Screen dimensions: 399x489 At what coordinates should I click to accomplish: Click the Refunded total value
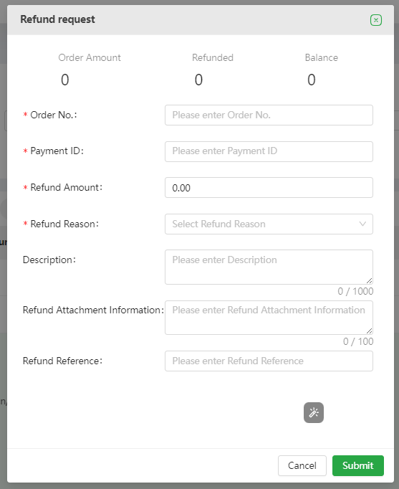coord(198,80)
